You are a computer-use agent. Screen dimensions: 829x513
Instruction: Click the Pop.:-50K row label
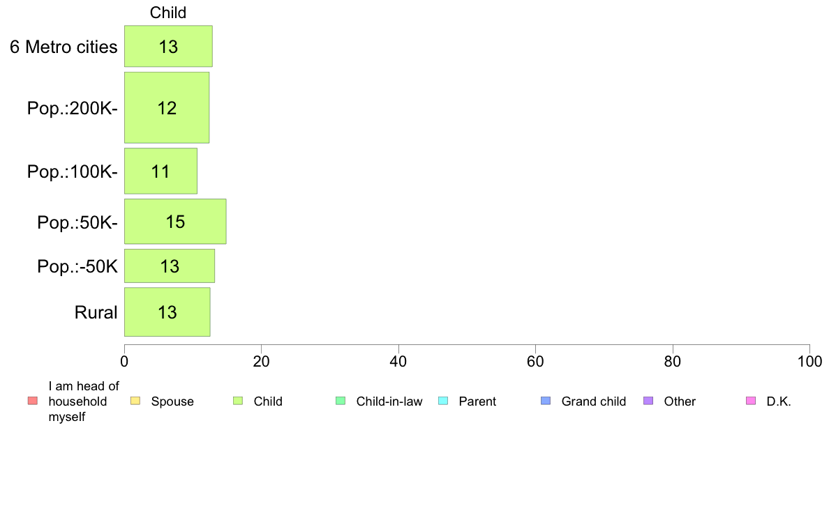click(x=77, y=266)
